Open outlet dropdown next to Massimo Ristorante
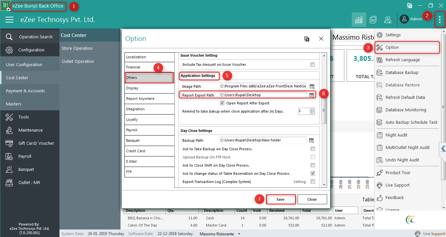 (x=239, y=234)
